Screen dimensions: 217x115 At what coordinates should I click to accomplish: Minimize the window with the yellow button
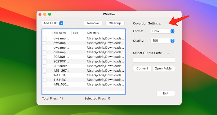tap(45, 14)
